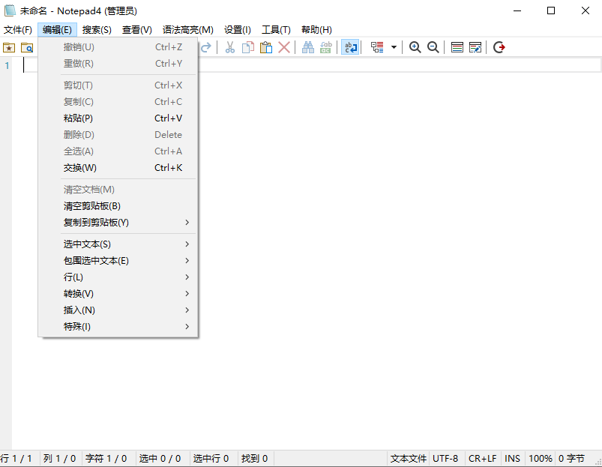Toggle the INS insert mode indicator

tap(512, 459)
